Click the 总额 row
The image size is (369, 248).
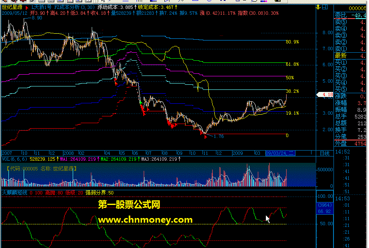(x=351, y=123)
